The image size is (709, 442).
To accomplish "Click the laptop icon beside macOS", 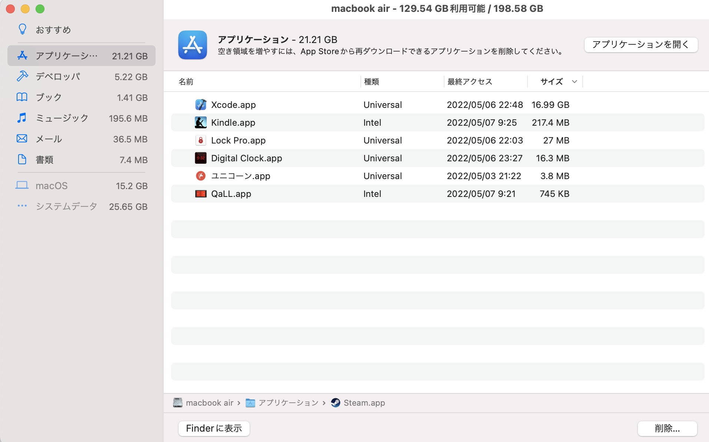I will pos(22,185).
